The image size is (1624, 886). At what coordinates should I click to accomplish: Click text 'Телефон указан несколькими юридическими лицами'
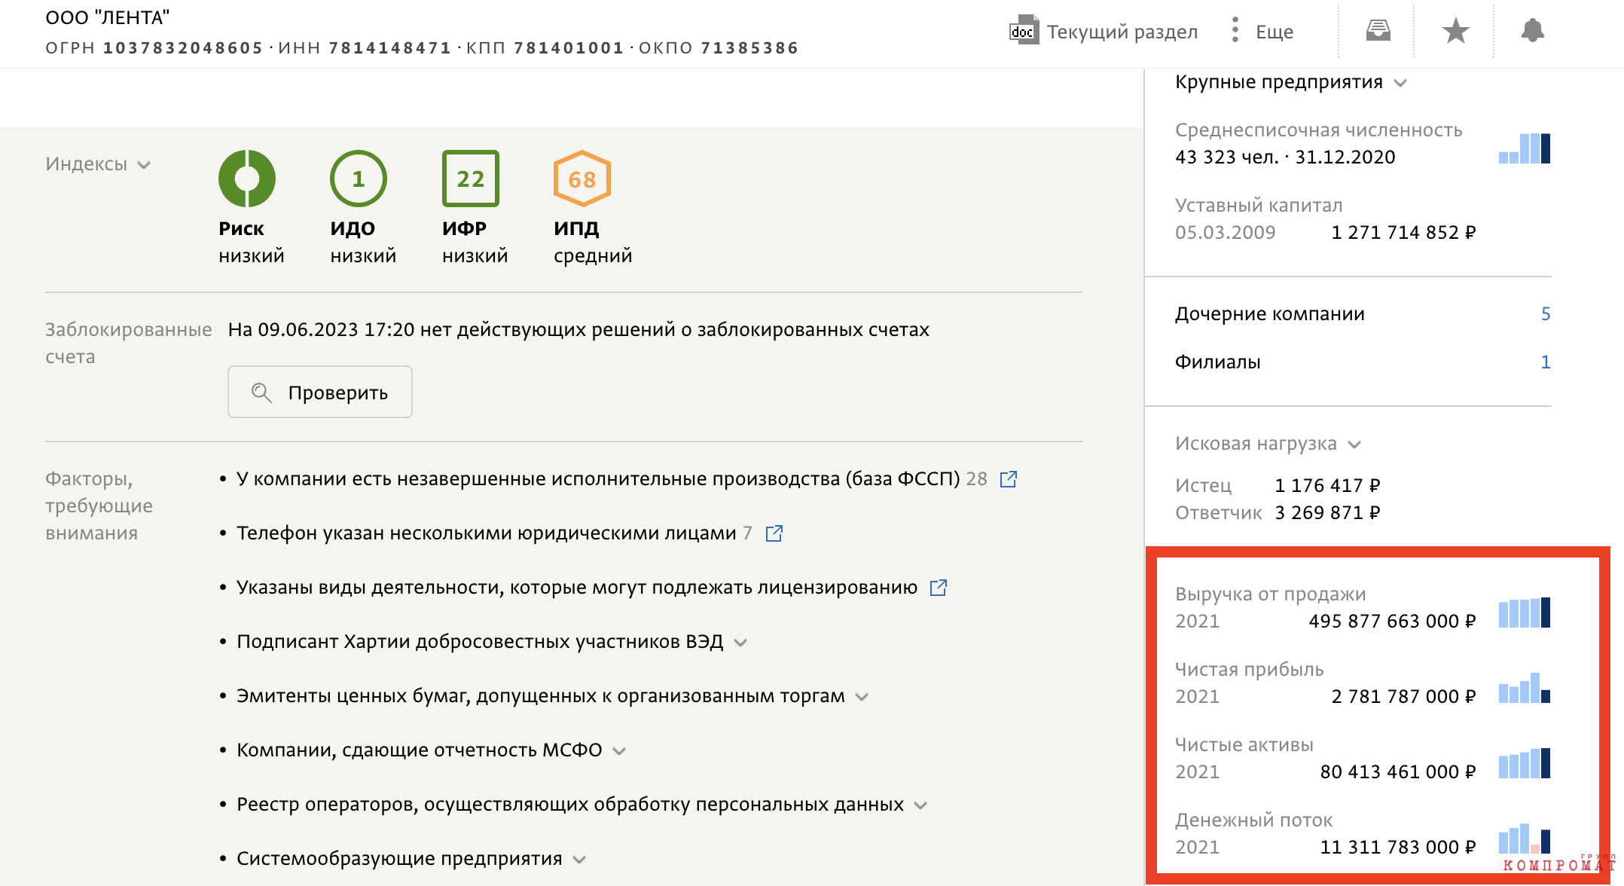click(x=487, y=533)
